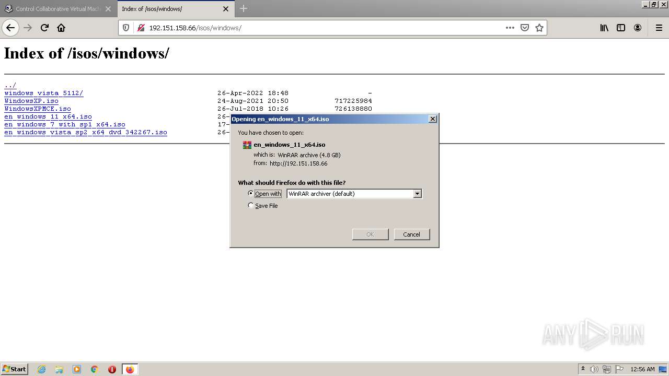
Task: Click the 12:56 AM system clock
Action: click(x=642, y=369)
